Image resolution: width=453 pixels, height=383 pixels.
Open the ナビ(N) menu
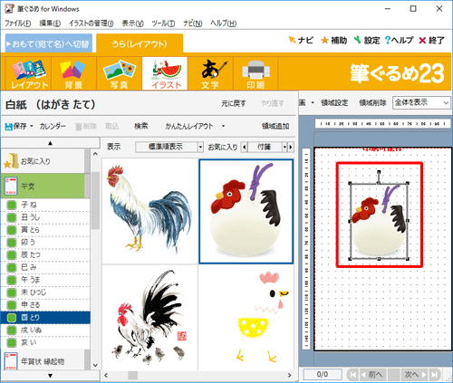click(x=192, y=24)
